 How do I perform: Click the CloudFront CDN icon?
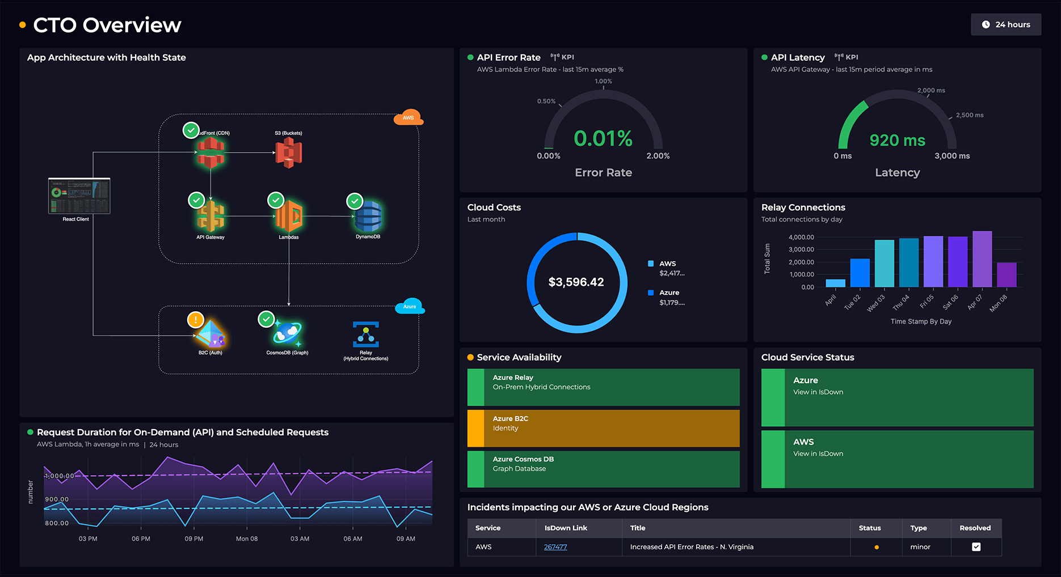point(210,152)
